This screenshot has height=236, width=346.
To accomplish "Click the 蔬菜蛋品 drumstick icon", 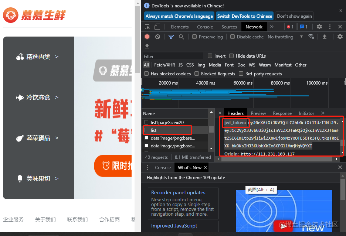I will 20,138.
